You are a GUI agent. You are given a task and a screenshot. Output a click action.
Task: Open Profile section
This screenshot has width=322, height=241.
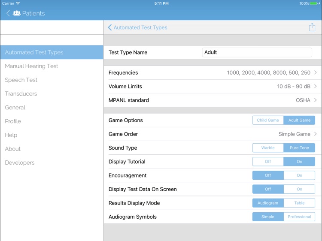click(x=52, y=121)
